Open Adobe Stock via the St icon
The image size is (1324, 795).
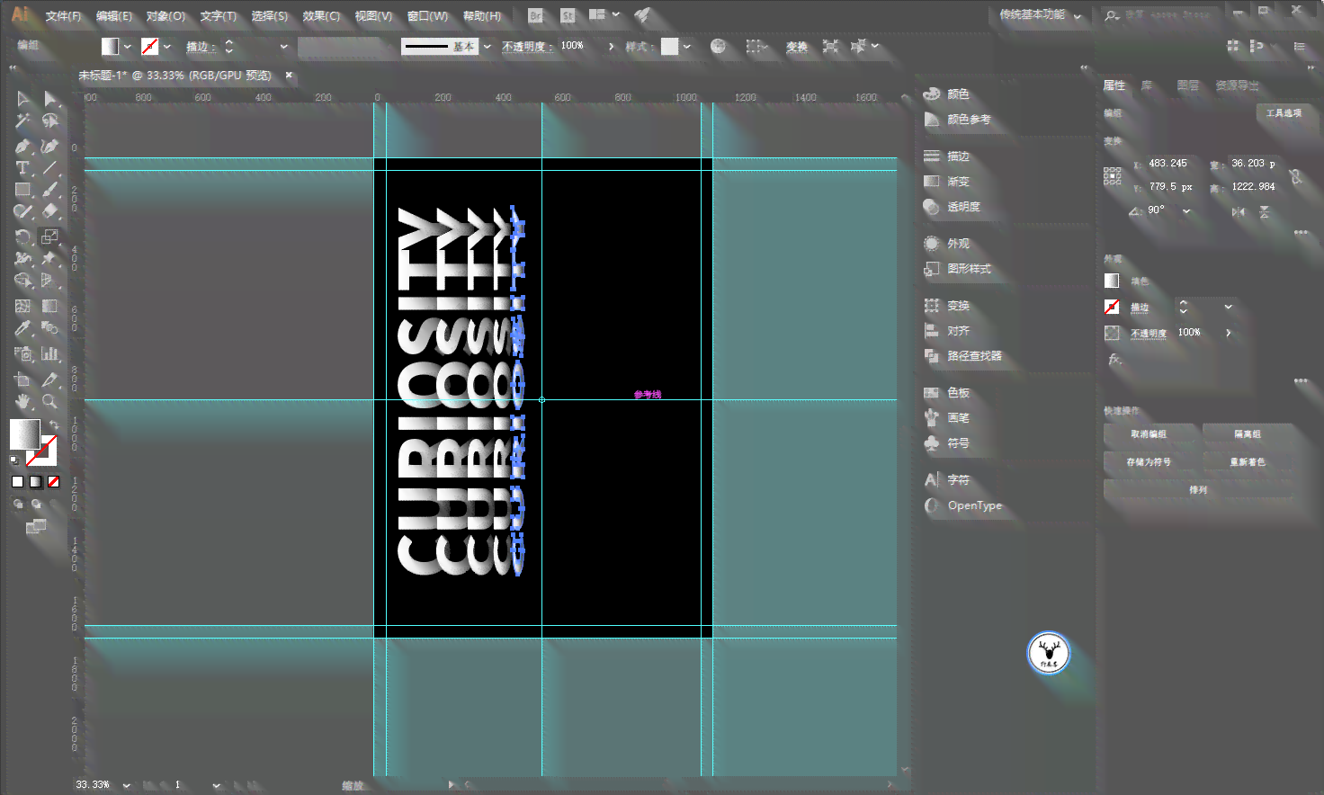pos(567,15)
